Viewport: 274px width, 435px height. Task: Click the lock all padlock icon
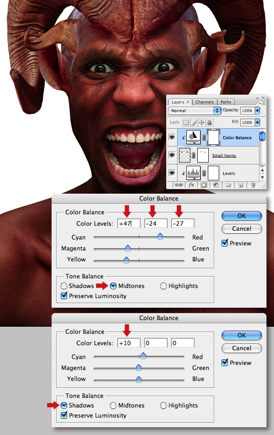(210, 122)
